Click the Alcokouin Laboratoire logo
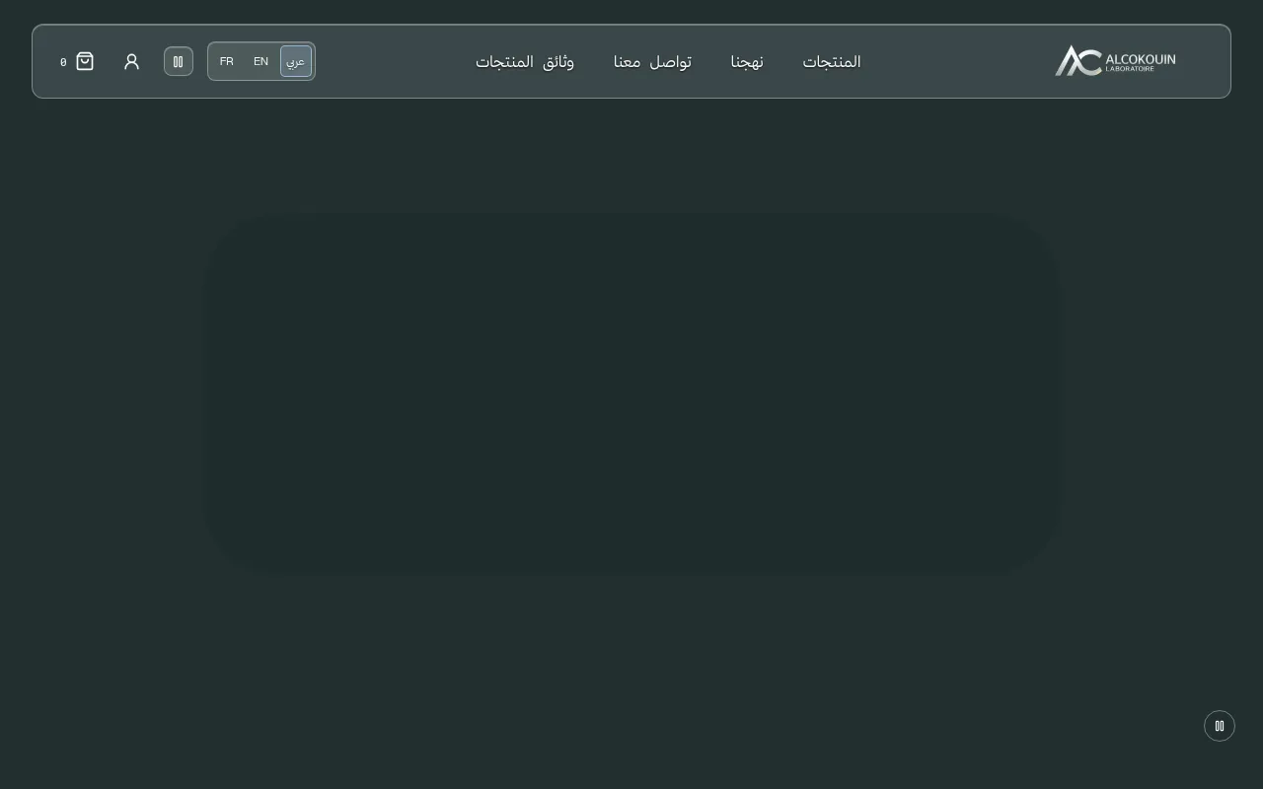This screenshot has width=1263, height=789. coord(1115,61)
